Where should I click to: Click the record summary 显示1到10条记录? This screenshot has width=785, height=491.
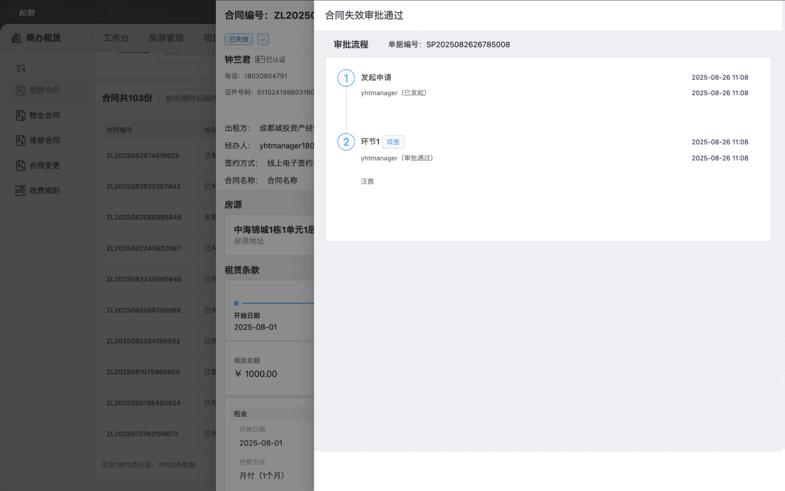tap(149, 464)
